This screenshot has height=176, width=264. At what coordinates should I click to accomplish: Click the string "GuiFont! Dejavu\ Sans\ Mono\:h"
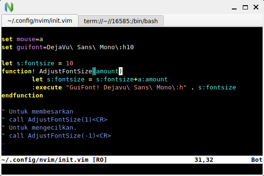click(126, 88)
